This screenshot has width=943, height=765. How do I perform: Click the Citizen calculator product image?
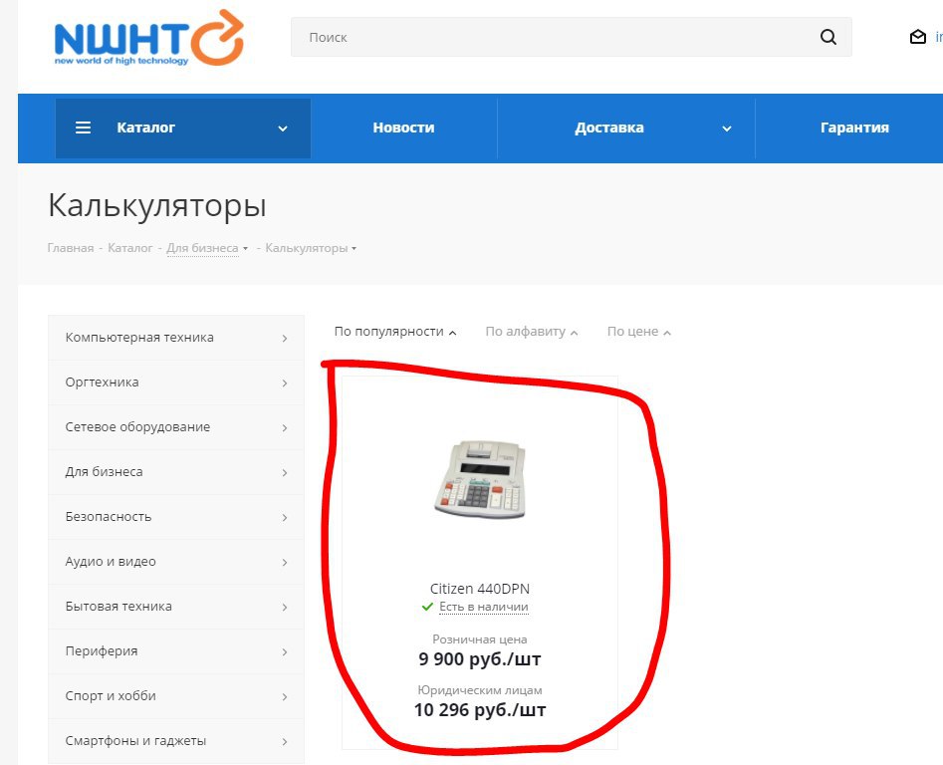click(x=480, y=479)
